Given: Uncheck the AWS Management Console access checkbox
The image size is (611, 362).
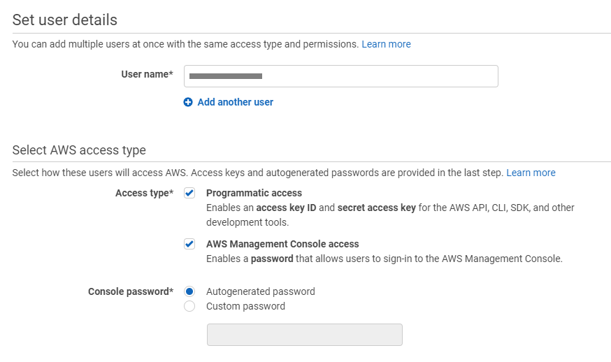Looking at the screenshot, I should pyautogui.click(x=189, y=244).
